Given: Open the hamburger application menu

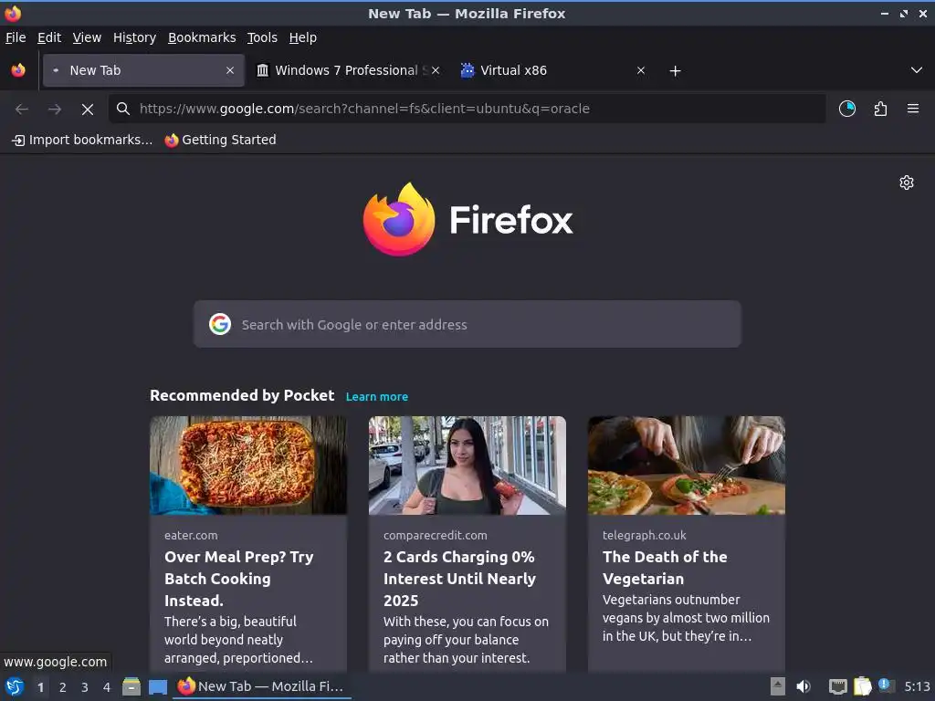Looking at the screenshot, I should tap(913, 109).
